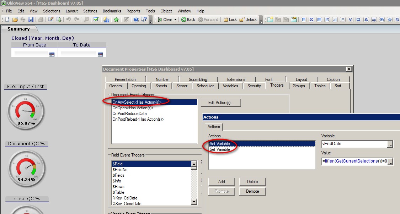Image resolution: width=400 pixels, height=214 pixels.
Task: Click the Reload script icon
Action: (x=58, y=20)
